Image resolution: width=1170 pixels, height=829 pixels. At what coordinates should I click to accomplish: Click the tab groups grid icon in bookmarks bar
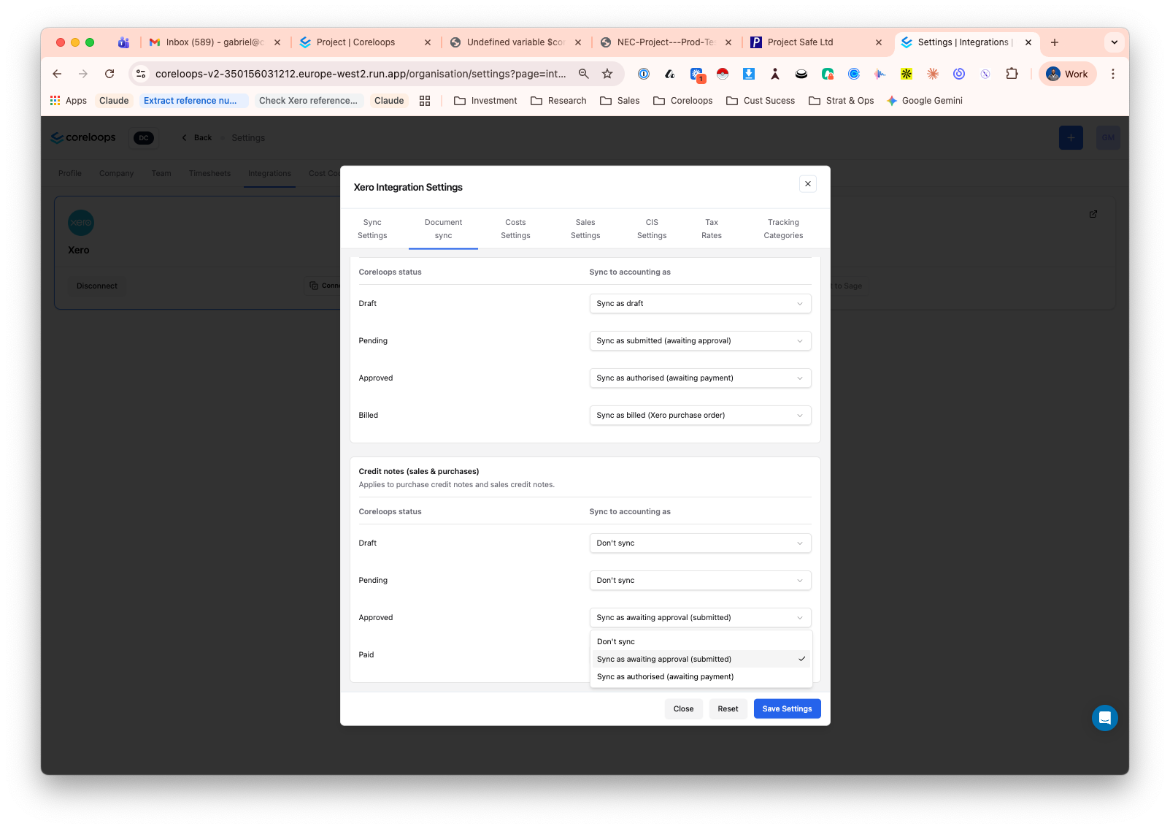pyautogui.click(x=425, y=101)
